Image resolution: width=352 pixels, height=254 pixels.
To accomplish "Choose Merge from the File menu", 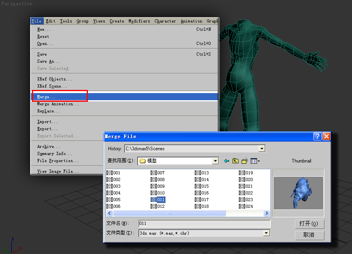I will pyautogui.click(x=47, y=97).
